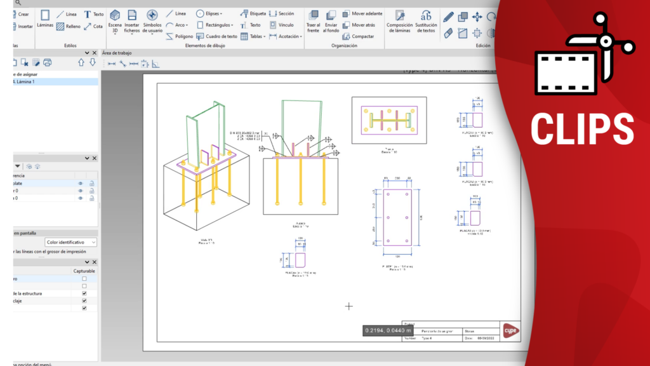Select the eraser tool in Edición
The image size is (650, 366).
pos(449,32)
